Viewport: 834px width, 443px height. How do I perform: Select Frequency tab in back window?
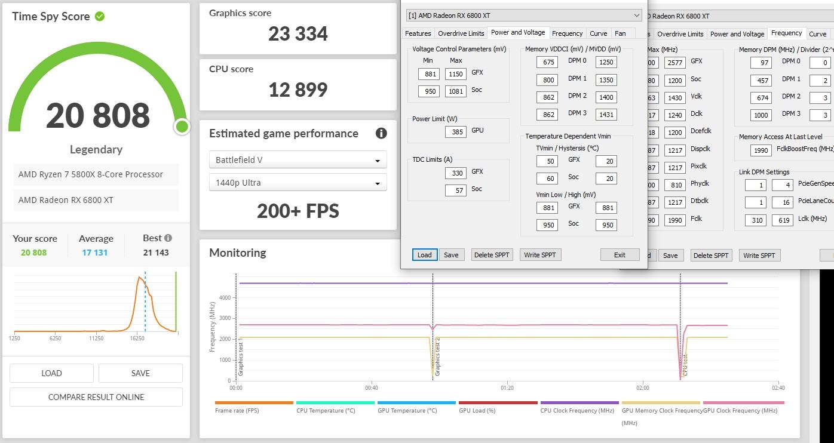(x=786, y=33)
